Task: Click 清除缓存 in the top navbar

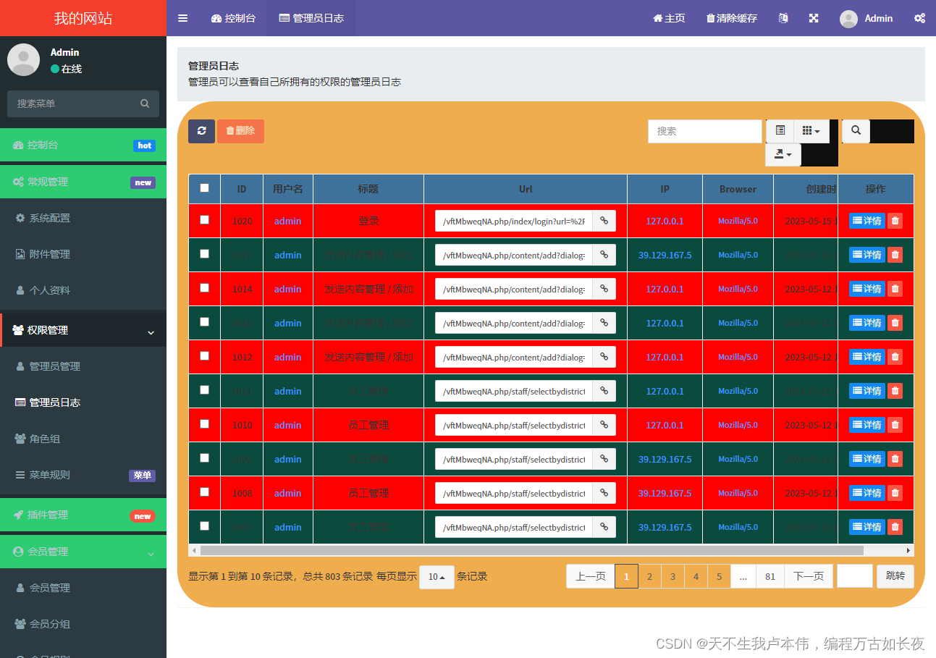Action: (732, 18)
